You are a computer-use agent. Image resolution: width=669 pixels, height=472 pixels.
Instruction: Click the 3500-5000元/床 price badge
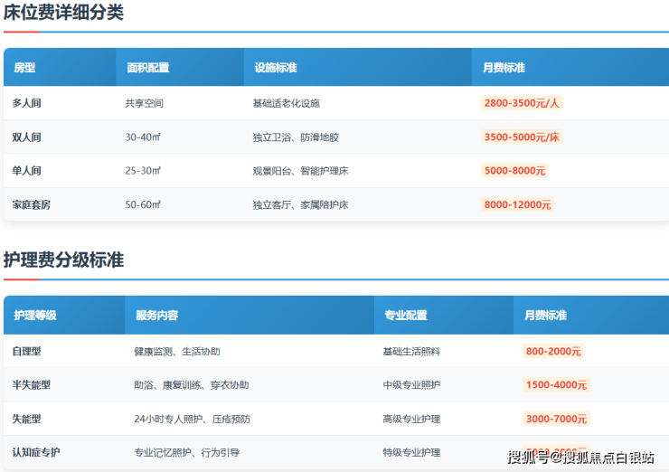coord(522,137)
